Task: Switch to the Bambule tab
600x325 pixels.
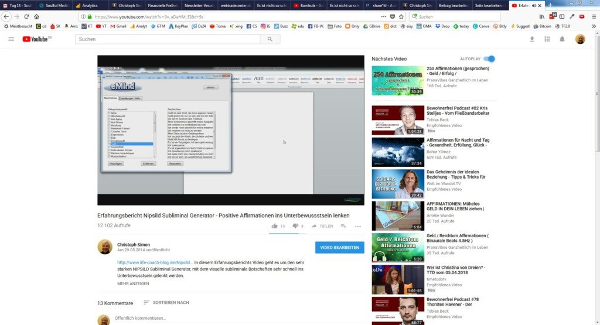Action: tap(308, 5)
